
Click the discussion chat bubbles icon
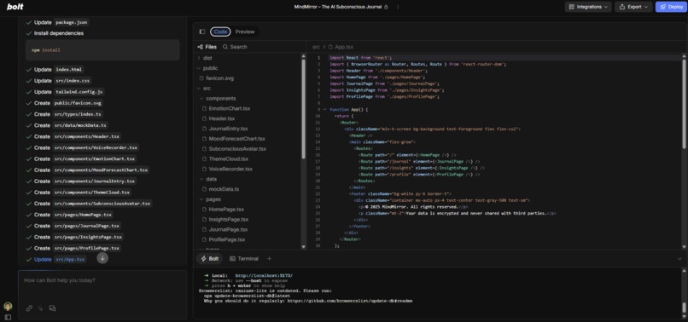(x=52, y=308)
